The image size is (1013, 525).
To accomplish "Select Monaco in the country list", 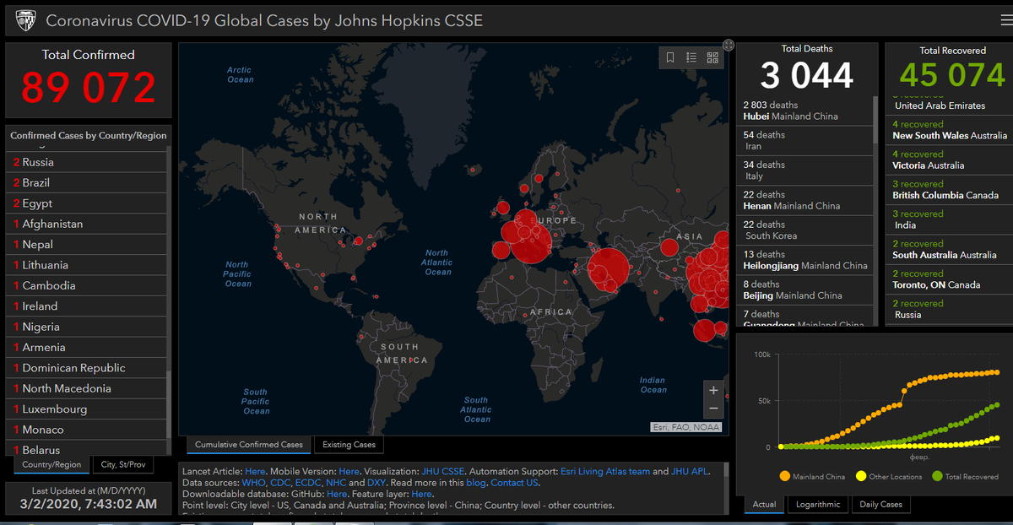I will 88,430.
